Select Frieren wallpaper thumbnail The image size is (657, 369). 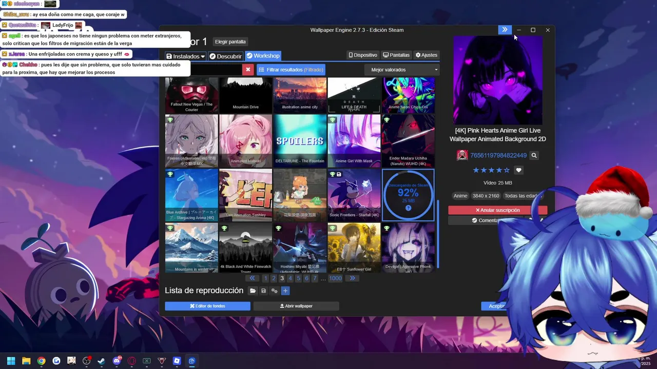click(x=191, y=140)
